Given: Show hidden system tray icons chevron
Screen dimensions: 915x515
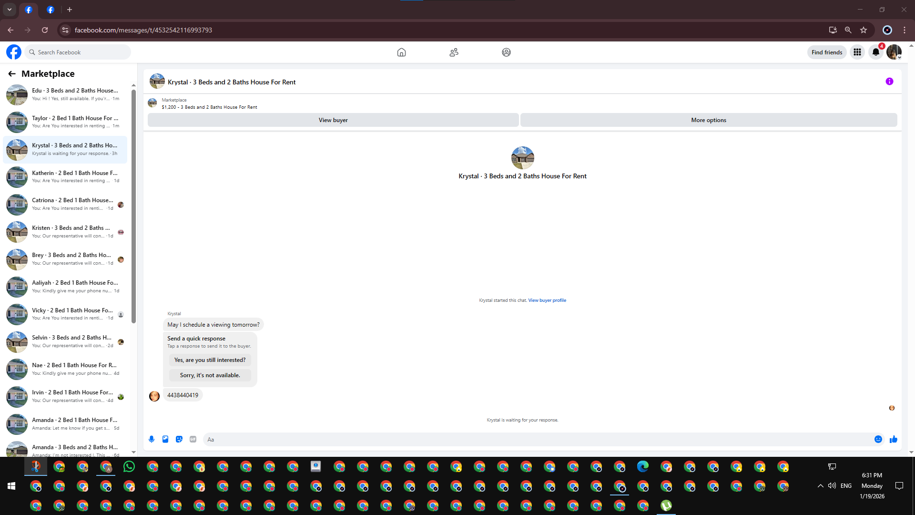Looking at the screenshot, I should coord(820,486).
